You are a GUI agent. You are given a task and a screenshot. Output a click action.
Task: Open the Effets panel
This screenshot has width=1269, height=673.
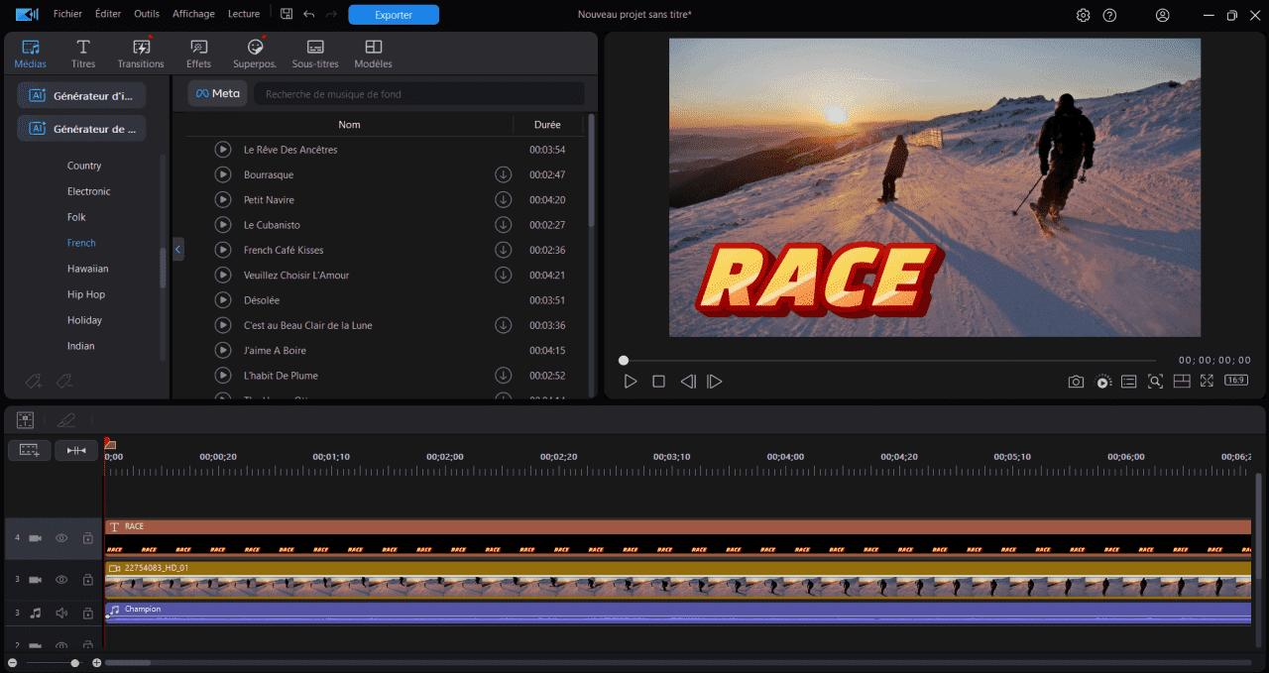coord(198,53)
